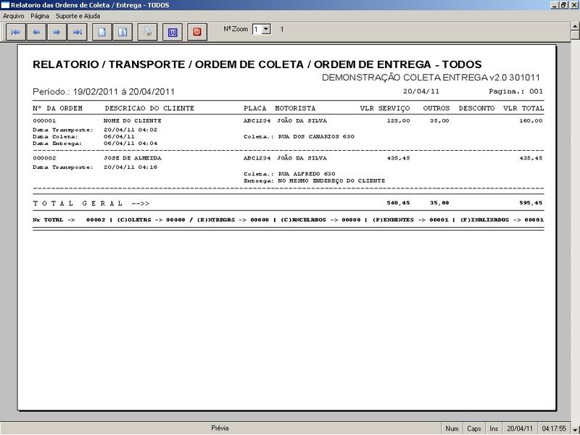This screenshot has width=580, height=435.
Task: Click the Num status bar indicator
Action: click(452, 428)
